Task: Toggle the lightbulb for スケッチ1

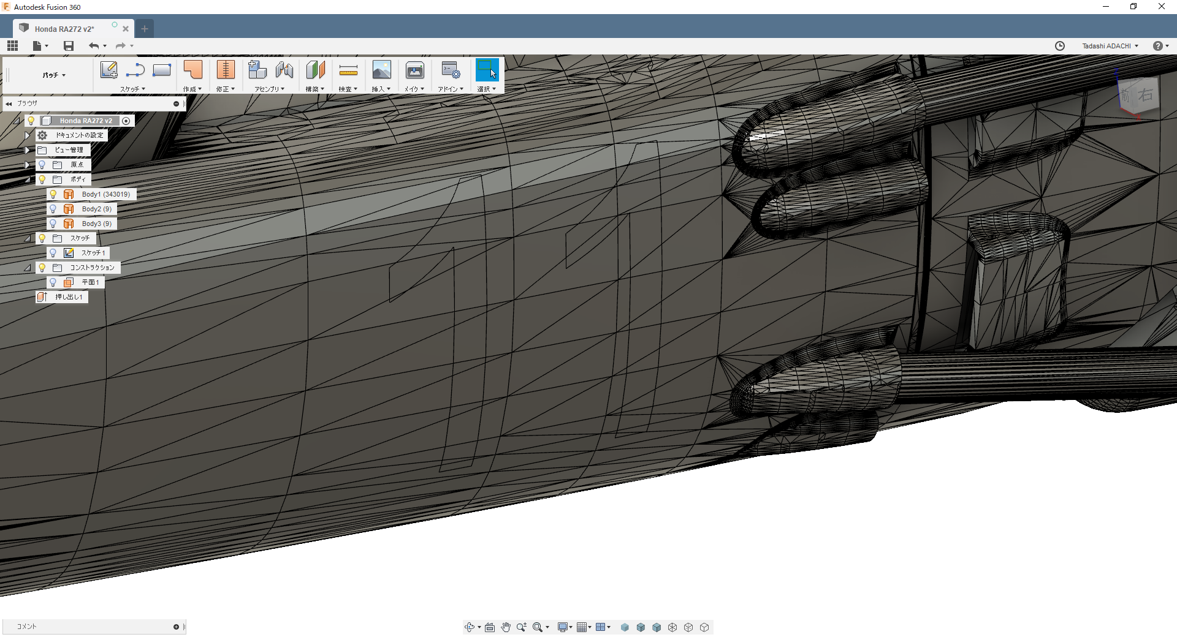Action: [x=53, y=253]
